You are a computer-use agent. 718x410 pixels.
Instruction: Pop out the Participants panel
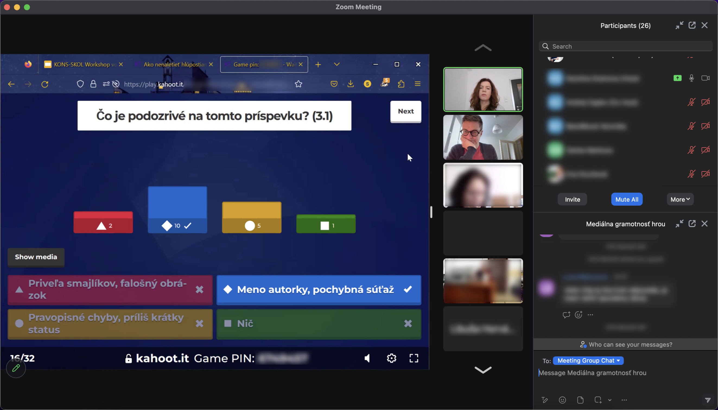[692, 25]
